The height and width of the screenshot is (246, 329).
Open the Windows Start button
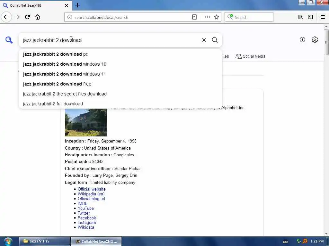8,242
